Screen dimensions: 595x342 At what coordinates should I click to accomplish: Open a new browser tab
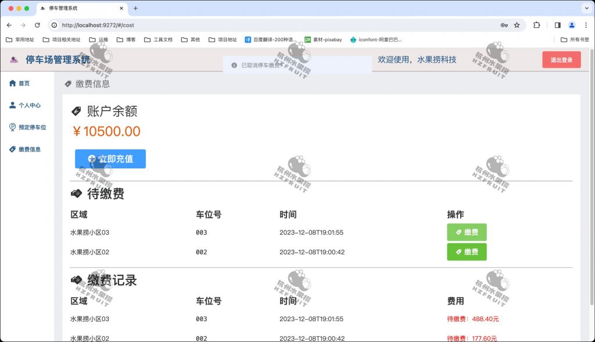click(135, 9)
